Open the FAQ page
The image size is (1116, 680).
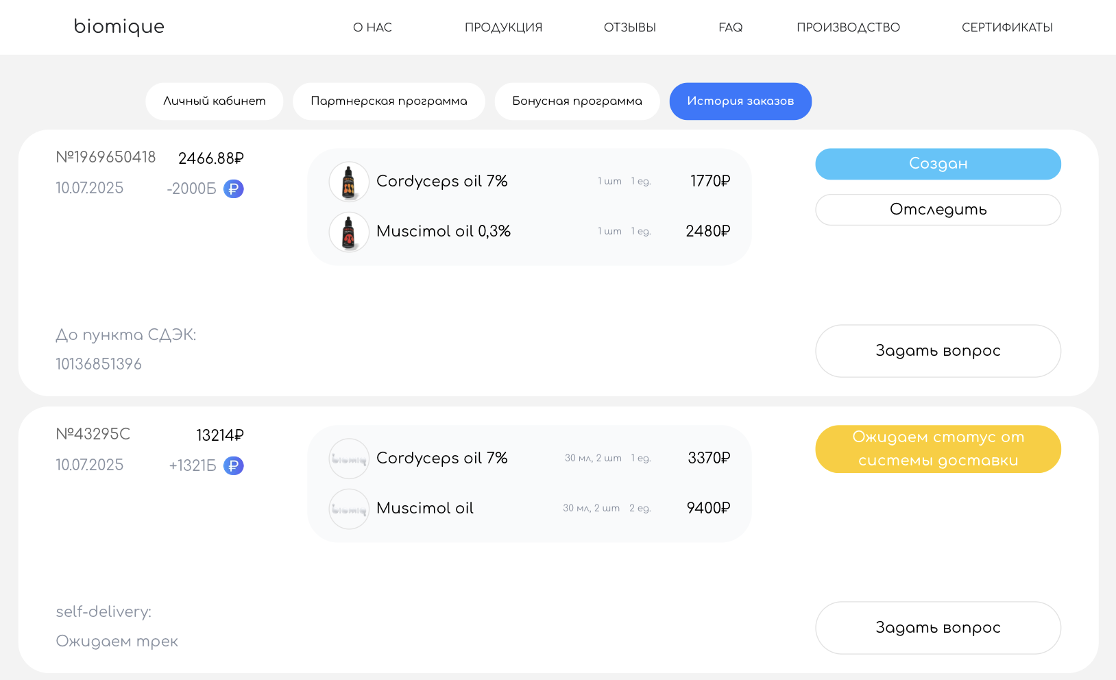point(731,27)
